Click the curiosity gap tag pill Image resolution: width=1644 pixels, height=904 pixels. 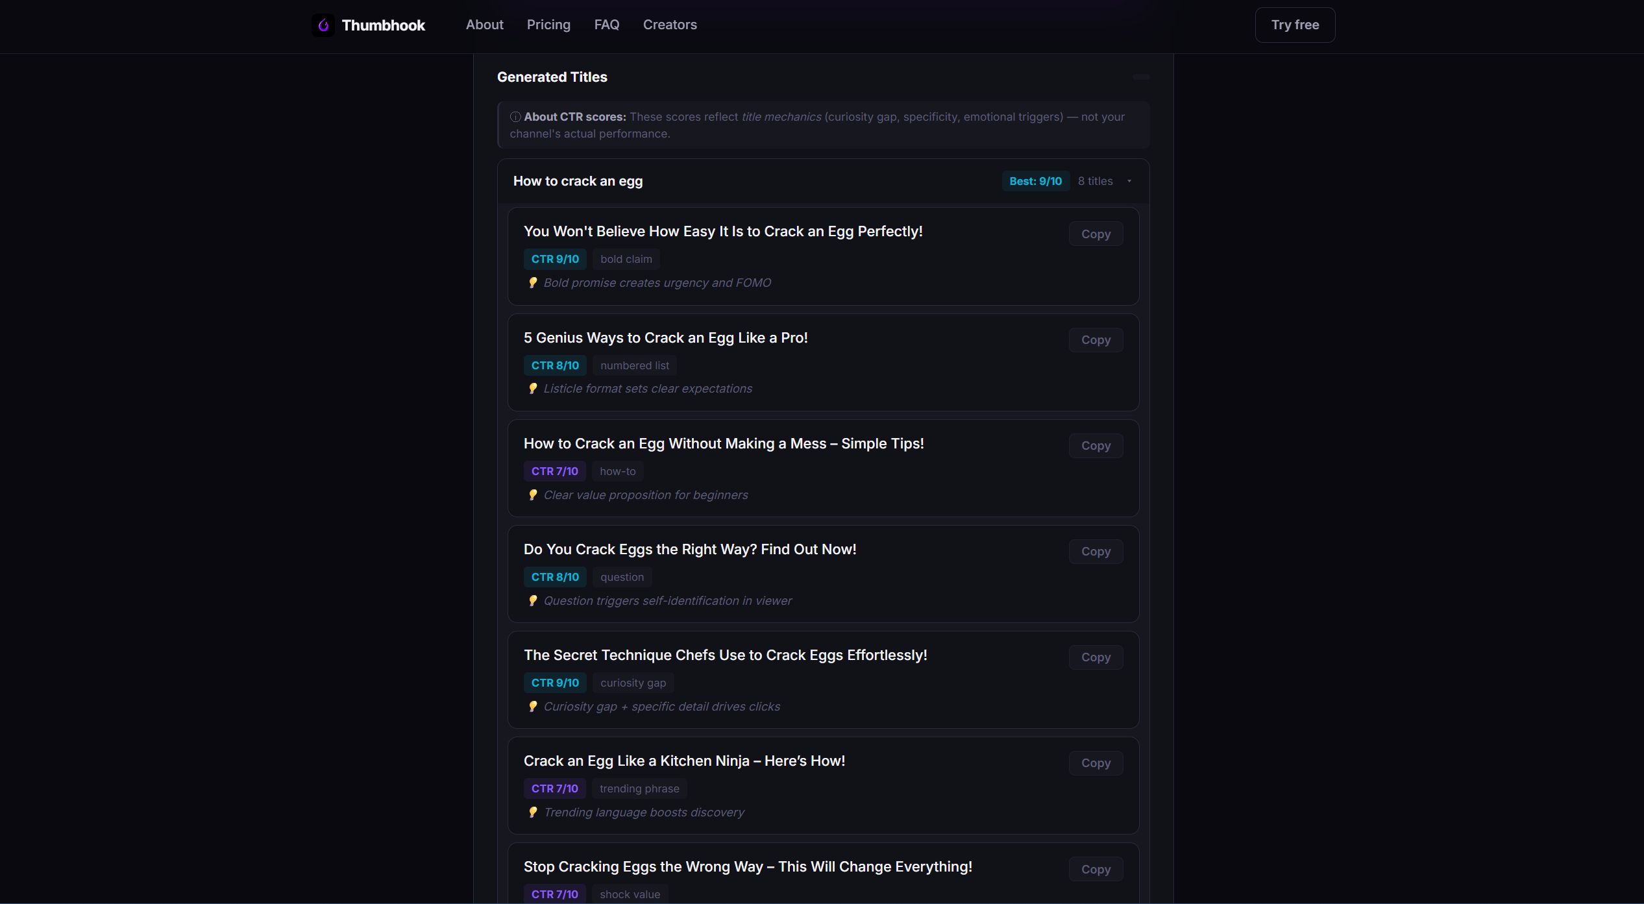(x=633, y=683)
